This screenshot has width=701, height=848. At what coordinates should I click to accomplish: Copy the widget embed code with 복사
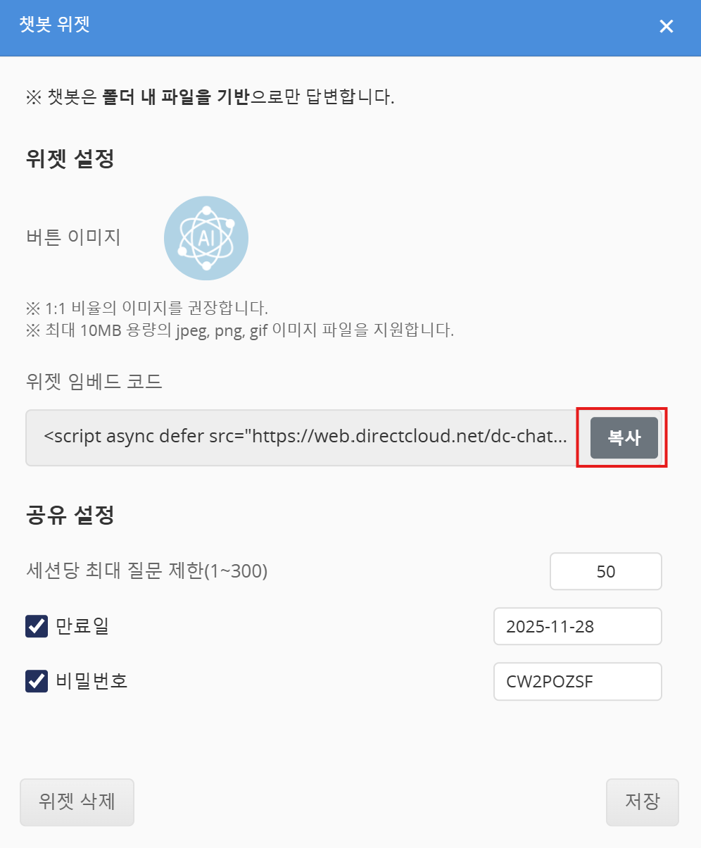tap(624, 437)
